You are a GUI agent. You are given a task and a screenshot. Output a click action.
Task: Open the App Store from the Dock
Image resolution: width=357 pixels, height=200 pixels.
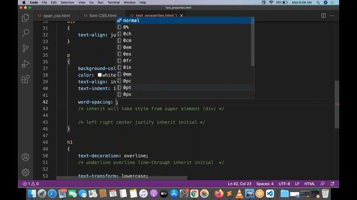174,194
